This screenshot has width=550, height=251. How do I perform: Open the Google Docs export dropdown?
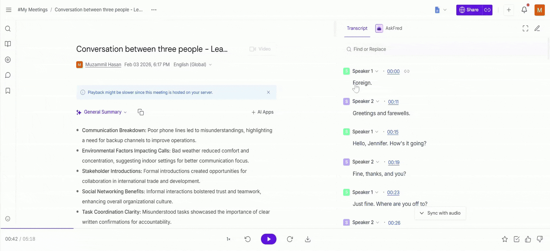tap(441, 10)
